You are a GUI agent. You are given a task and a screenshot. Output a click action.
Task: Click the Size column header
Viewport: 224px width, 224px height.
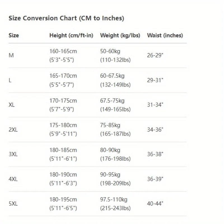tap(14, 36)
